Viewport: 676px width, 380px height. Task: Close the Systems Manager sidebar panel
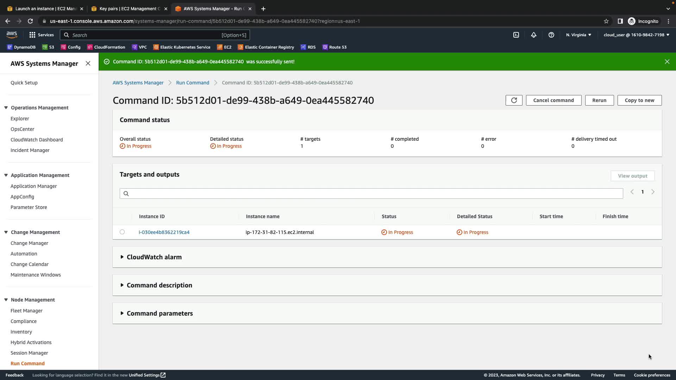click(x=88, y=63)
